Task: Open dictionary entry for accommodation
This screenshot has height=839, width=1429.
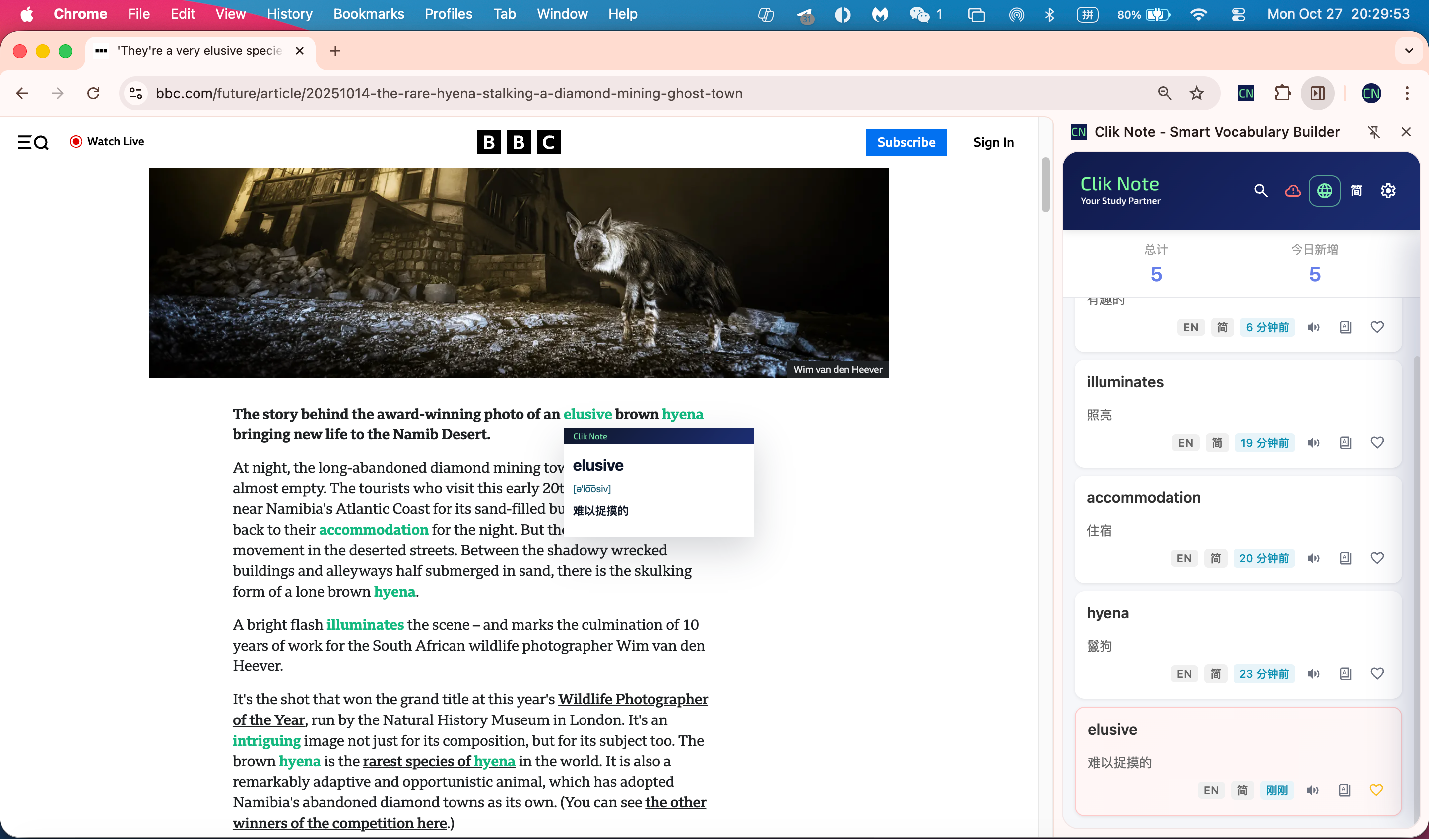Action: [x=1345, y=558]
